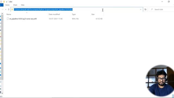Viewport: 174px width, 98px height.
Task: Click the title bar folder icon
Action: click(4, 2)
